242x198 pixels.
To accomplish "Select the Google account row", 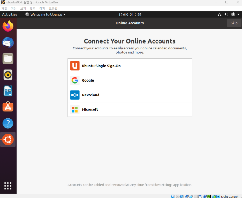I will tap(130, 80).
